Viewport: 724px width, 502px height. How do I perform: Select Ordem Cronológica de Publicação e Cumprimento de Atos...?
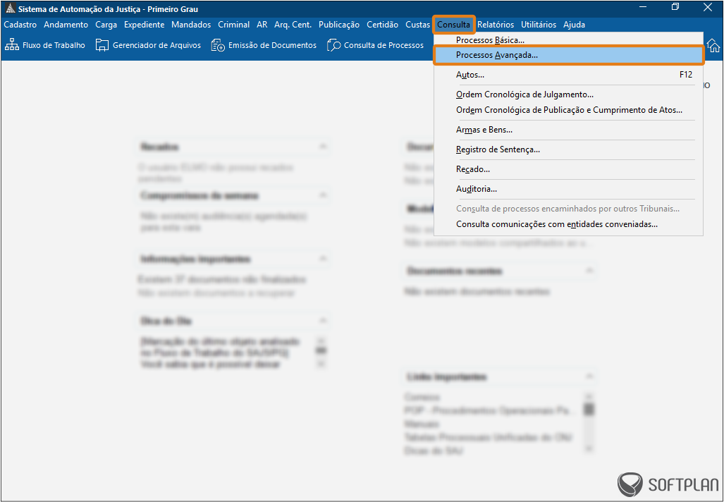[568, 110]
